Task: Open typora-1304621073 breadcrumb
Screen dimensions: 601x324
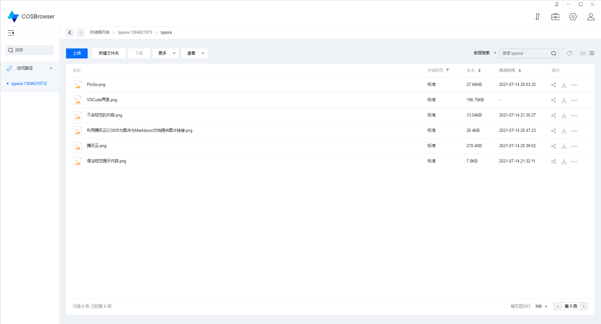Action: pyautogui.click(x=135, y=32)
